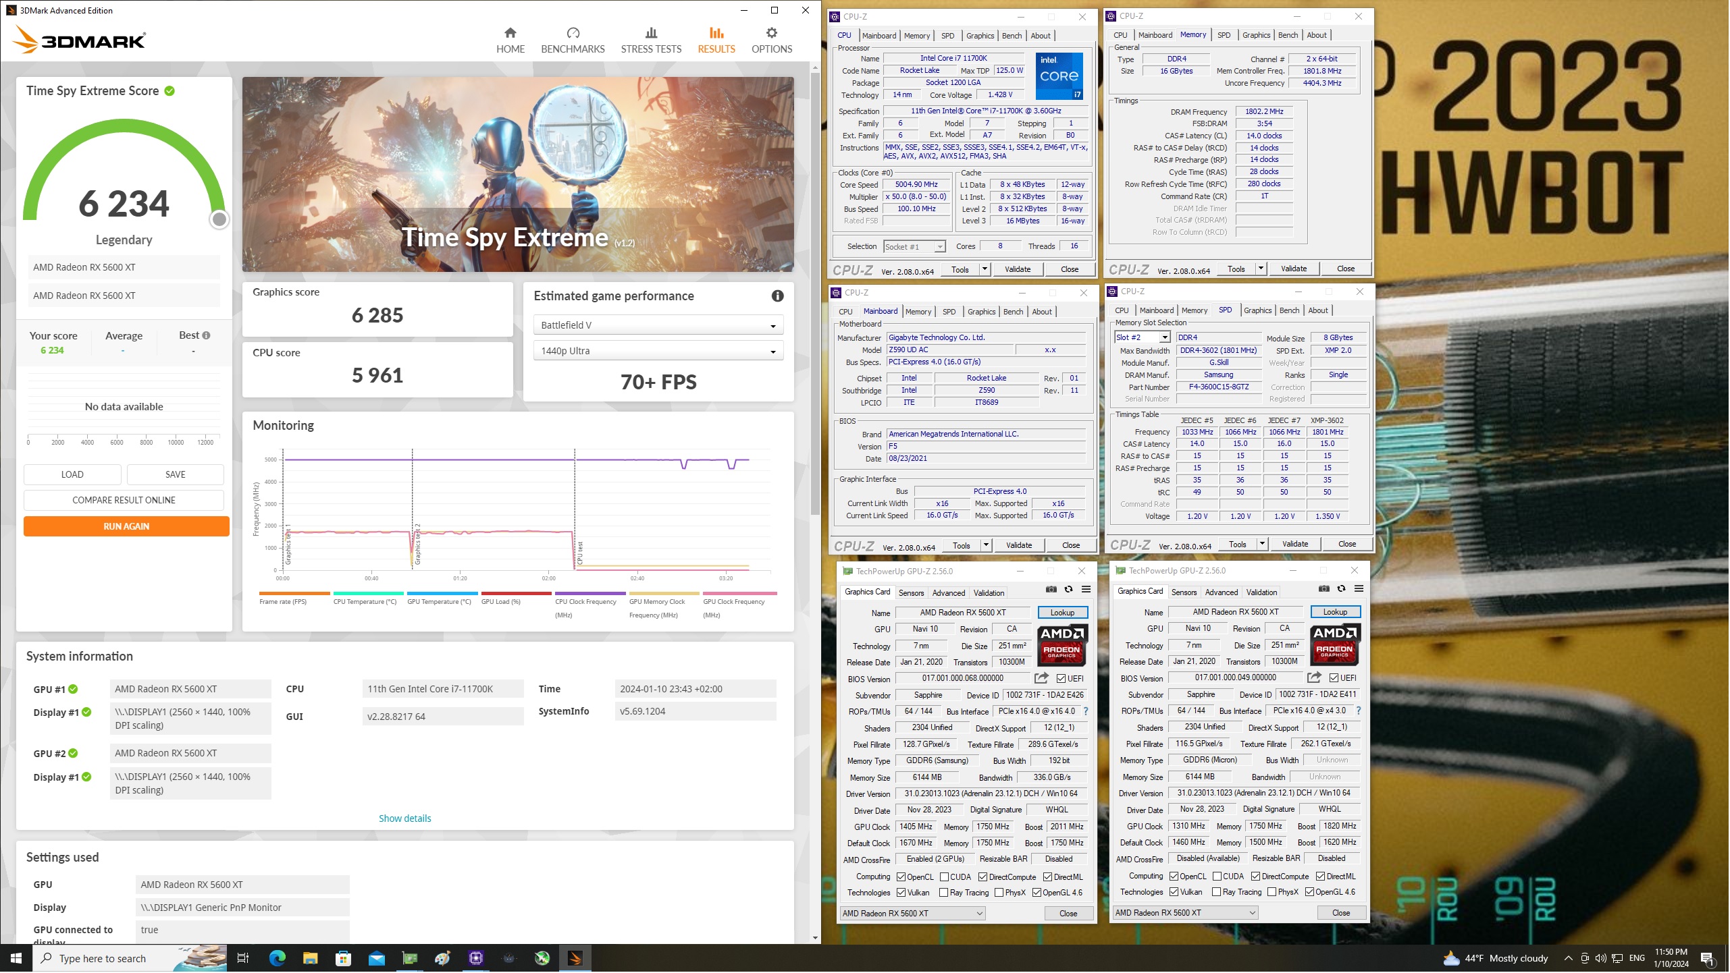
Task: Open Task View on the taskbar
Action: pyautogui.click(x=243, y=959)
